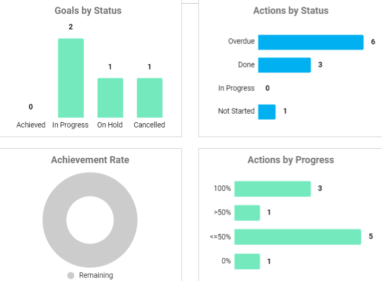
Task: Click the Overdue axis label
Action: pos(241,41)
